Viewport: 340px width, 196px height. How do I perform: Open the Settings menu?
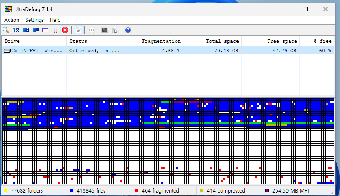click(x=34, y=20)
